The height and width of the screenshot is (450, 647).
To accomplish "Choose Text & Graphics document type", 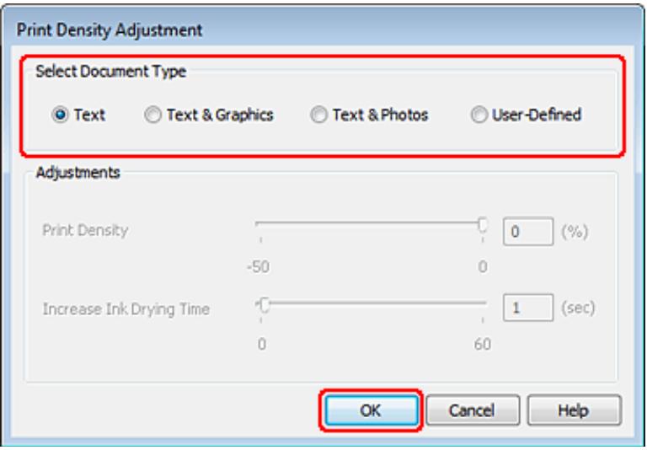I will [x=152, y=115].
